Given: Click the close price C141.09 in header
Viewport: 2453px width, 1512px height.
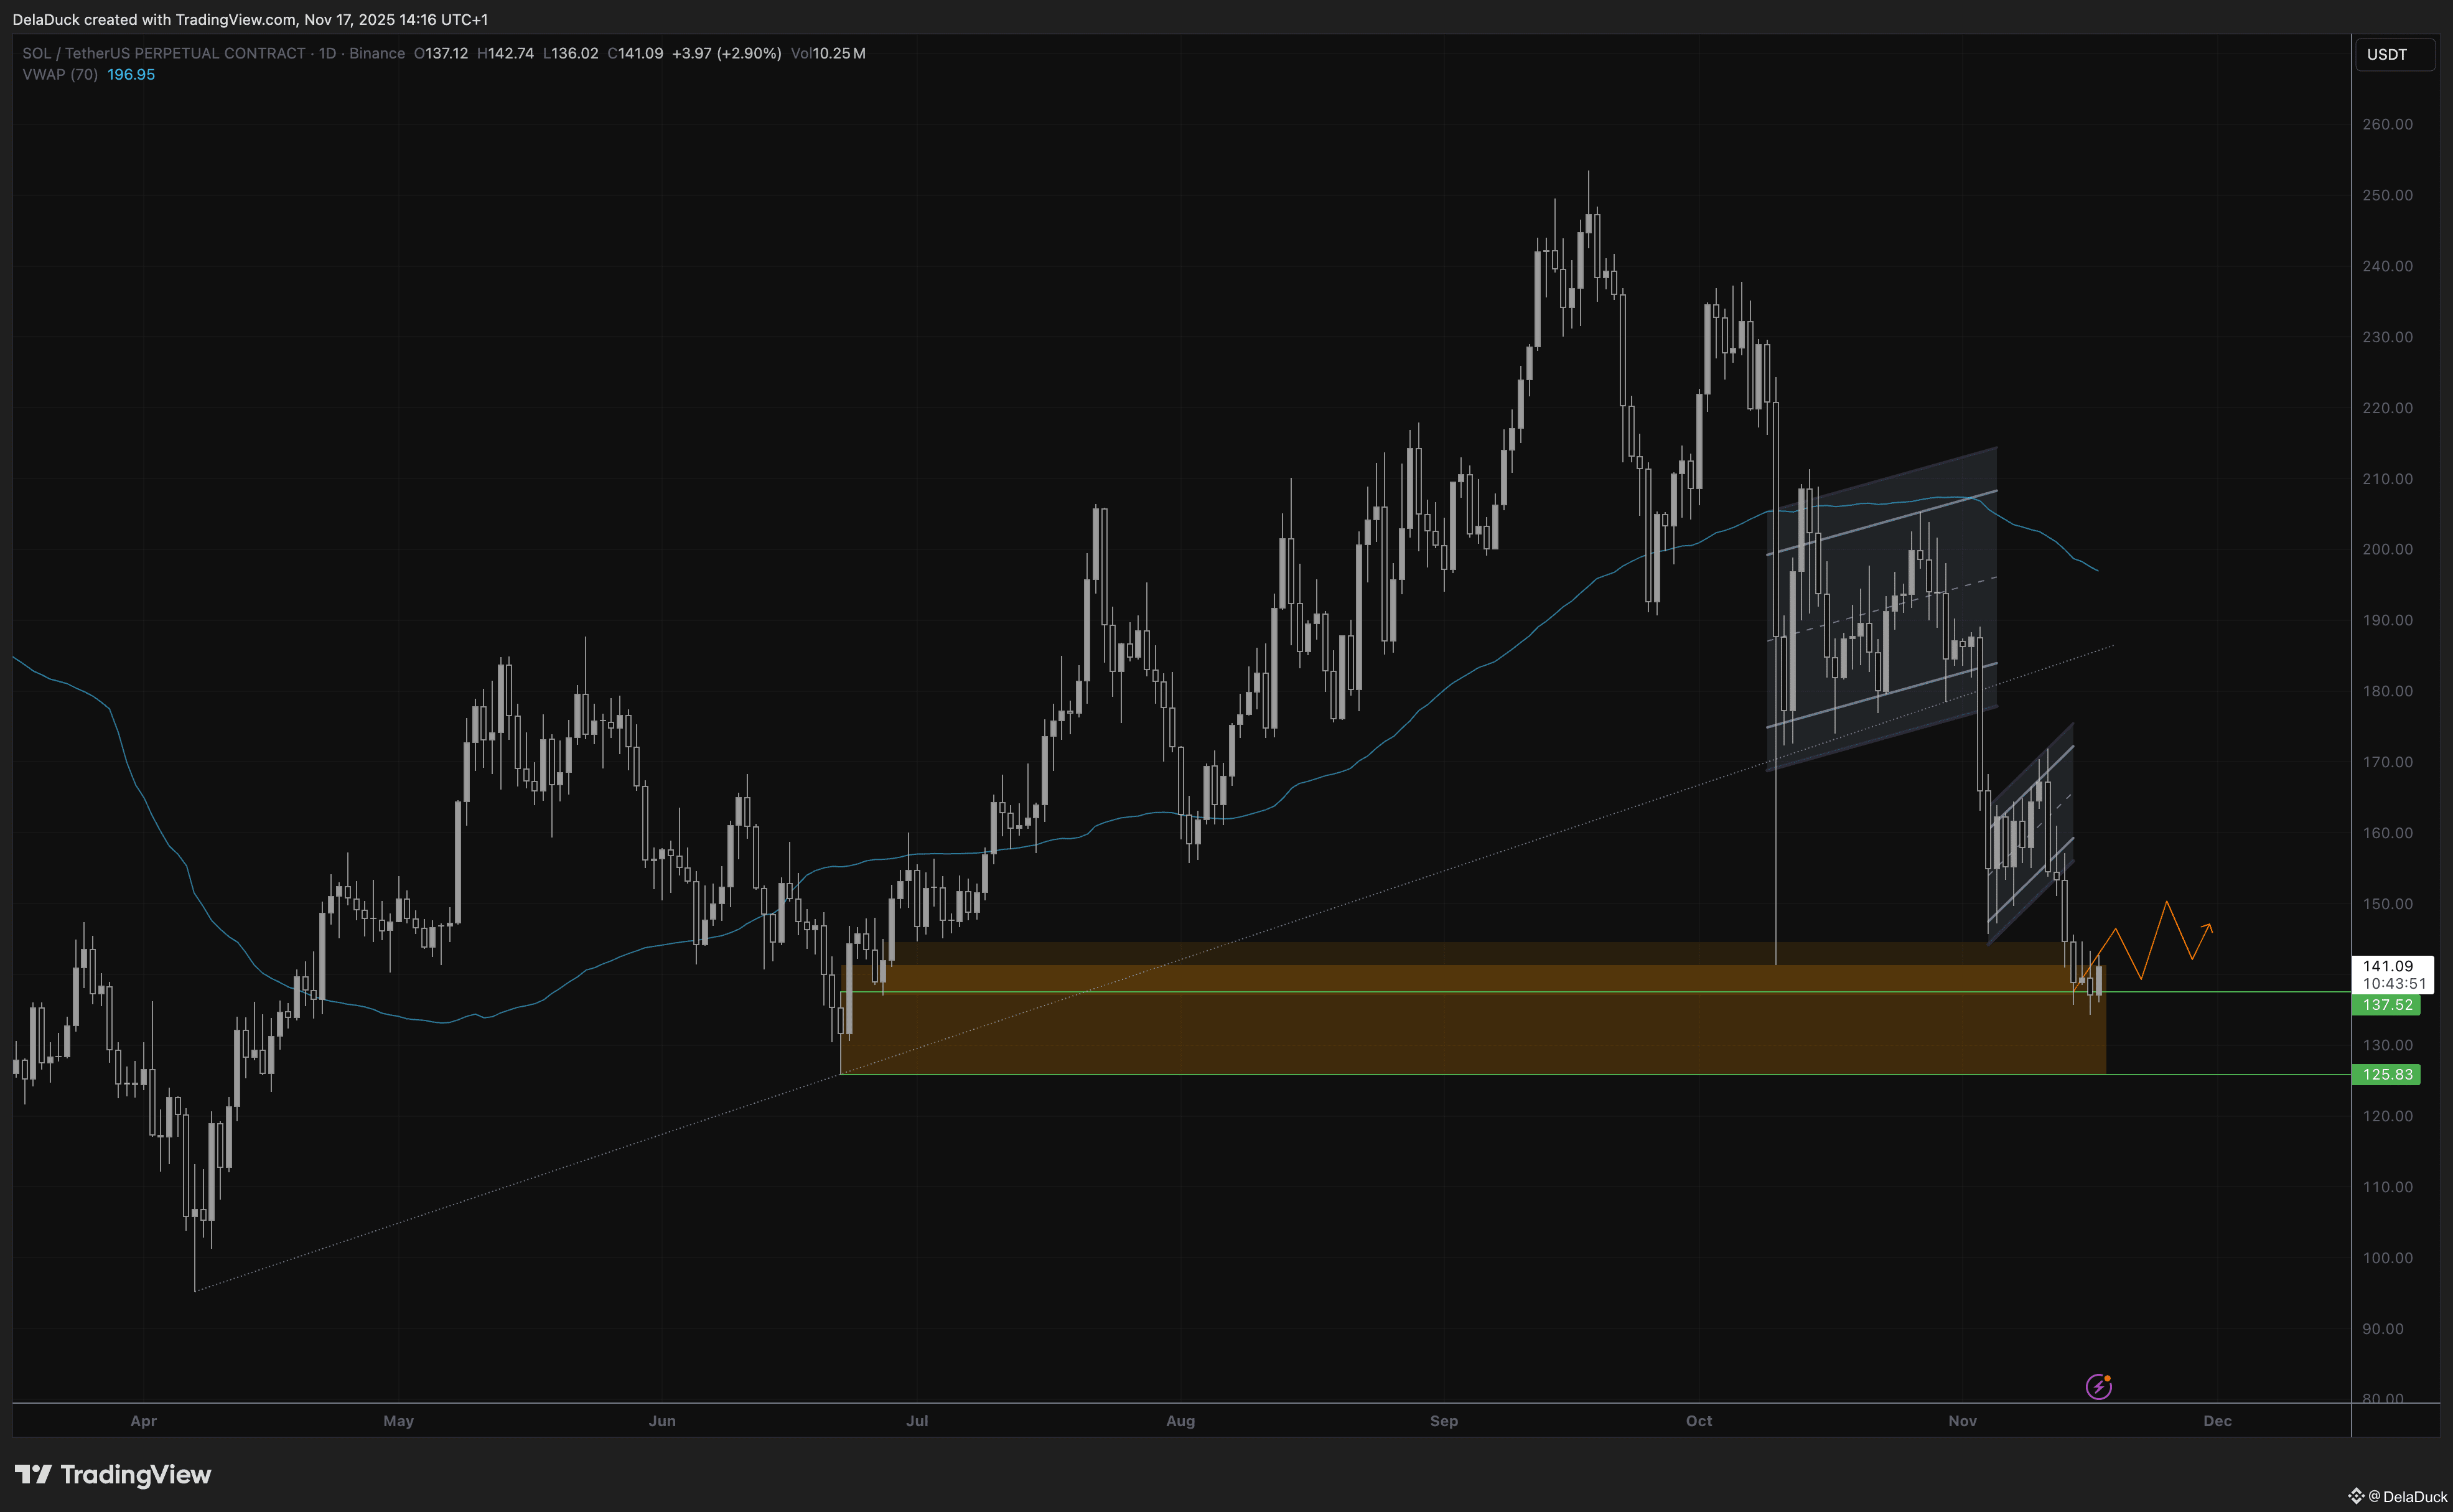Looking at the screenshot, I should (636, 53).
